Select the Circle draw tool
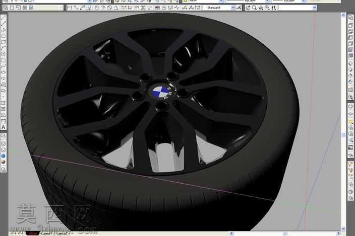Viewport: 355px width, 236px height. point(4,54)
